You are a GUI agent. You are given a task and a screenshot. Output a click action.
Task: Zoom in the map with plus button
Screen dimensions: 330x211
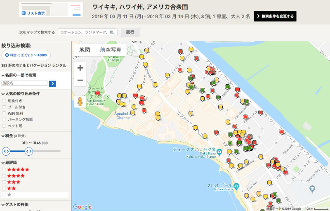tap(80, 68)
